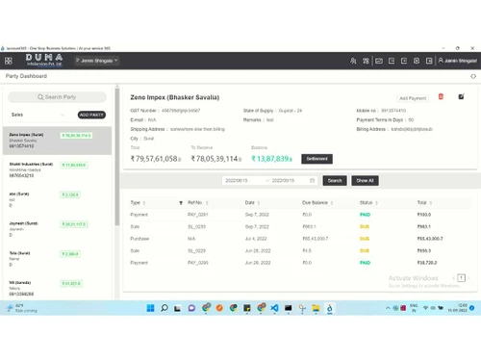This screenshot has height=361, width=481.
Task: Click the Show All button
Action: tap(365, 181)
